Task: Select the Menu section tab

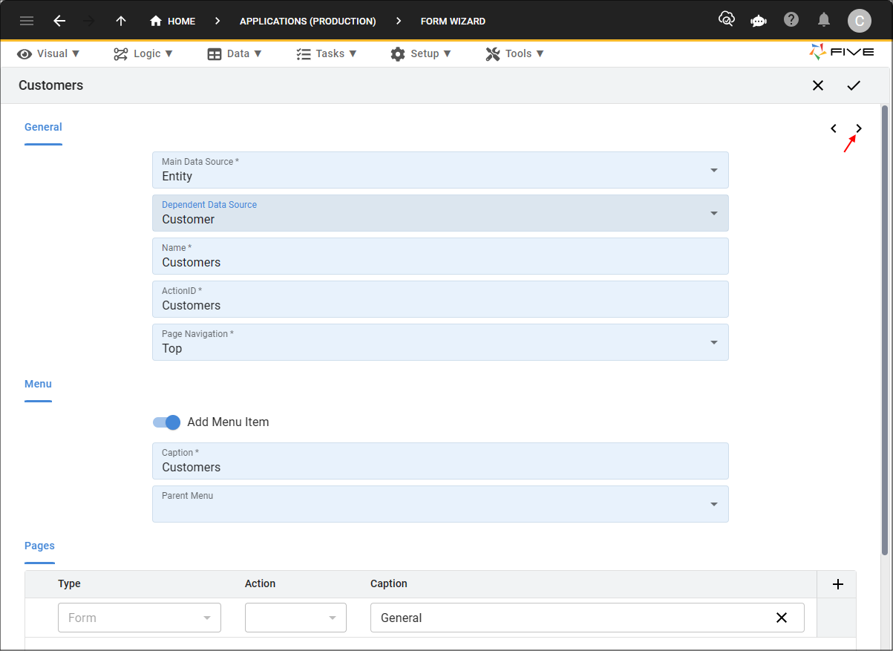Action: click(x=38, y=385)
